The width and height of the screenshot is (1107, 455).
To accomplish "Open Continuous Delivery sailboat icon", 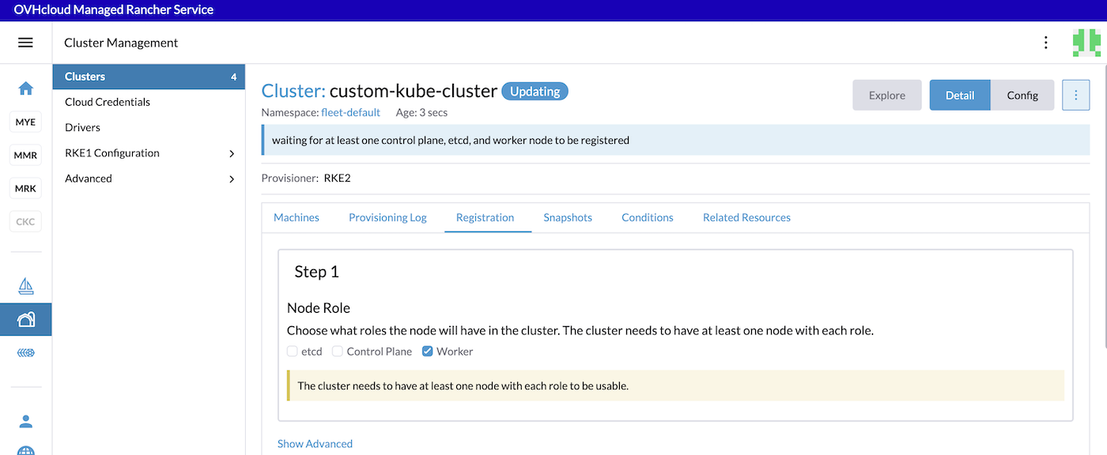I will tap(25, 286).
